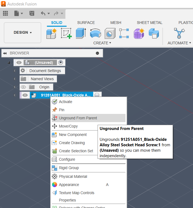Expand the Named Views node
Image resolution: width=193 pixels, height=208 pixels.
click(15, 79)
